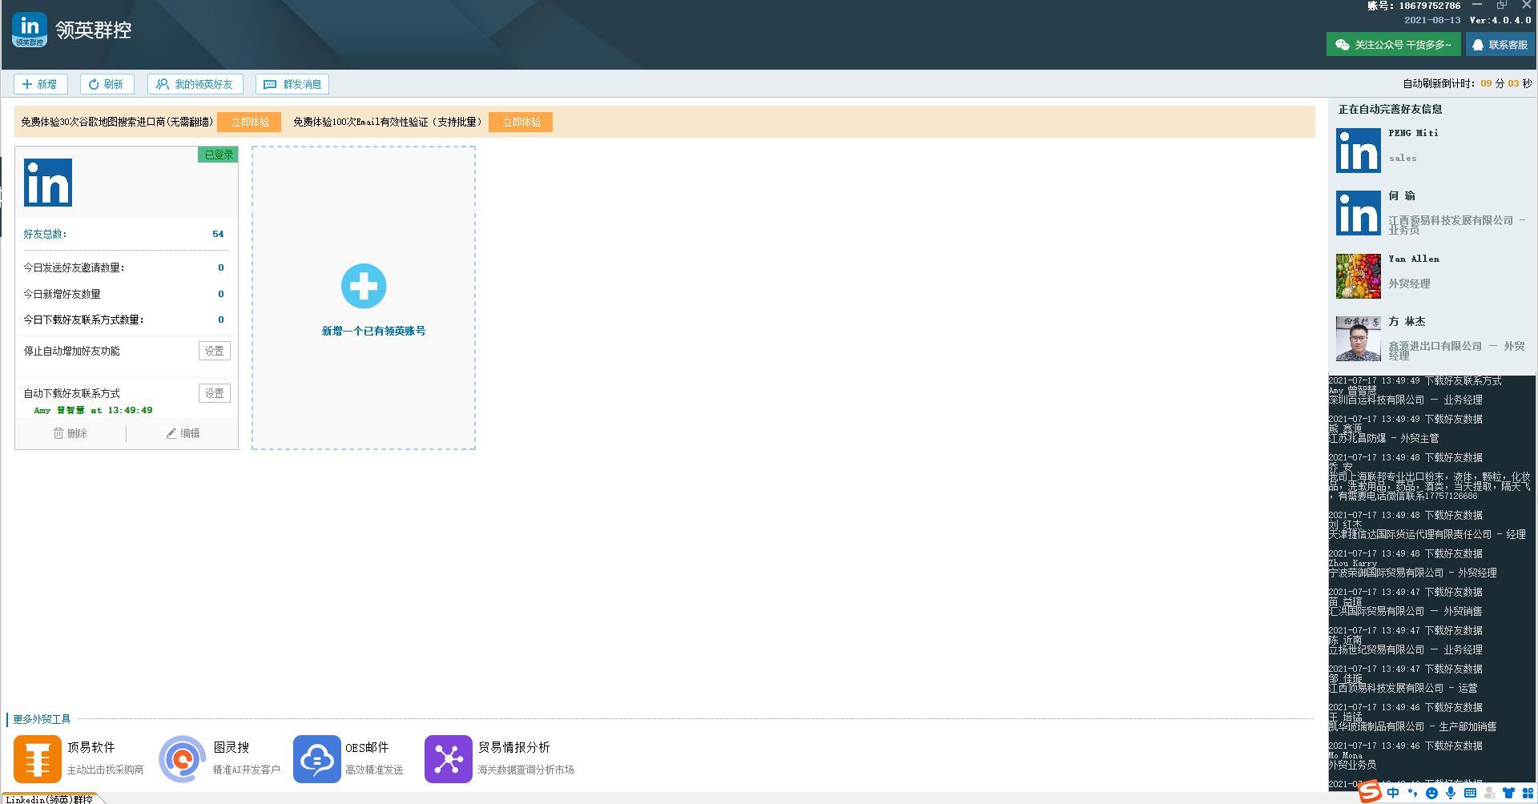The width and height of the screenshot is (1538, 804).
Task: Toggle the punctuation mode icon
Action: point(1412,793)
